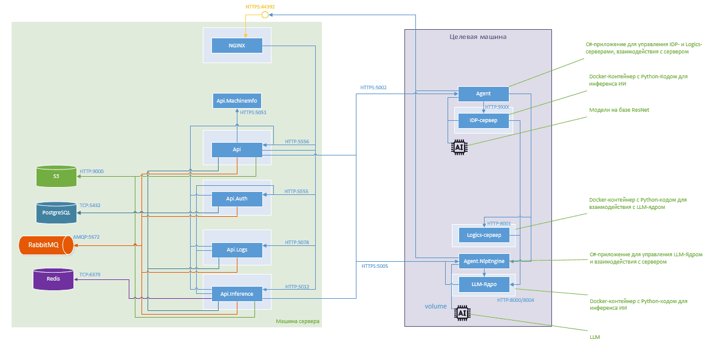
Task: Click the Целевая машина container title
Action: coord(478,37)
